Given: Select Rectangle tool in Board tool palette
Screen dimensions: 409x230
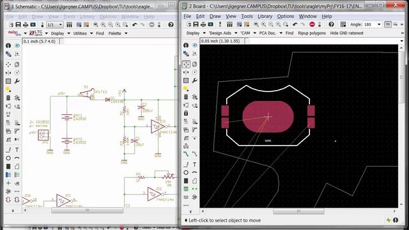Looking at the screenshot, I should (186, 181).
